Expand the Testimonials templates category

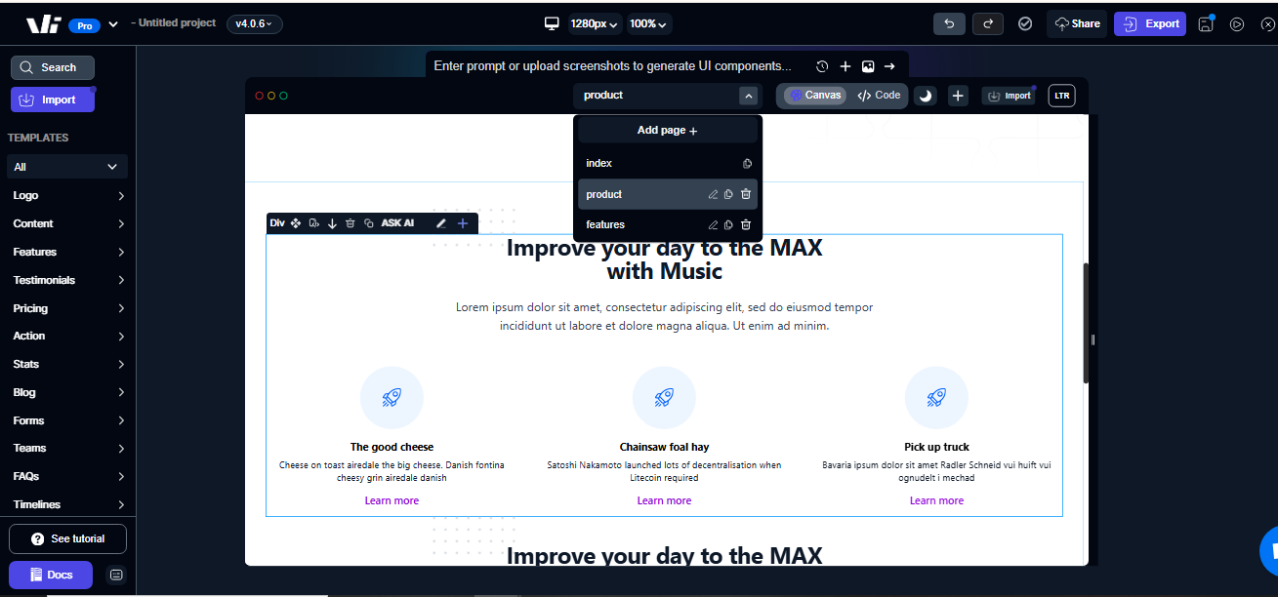(67, 280)
